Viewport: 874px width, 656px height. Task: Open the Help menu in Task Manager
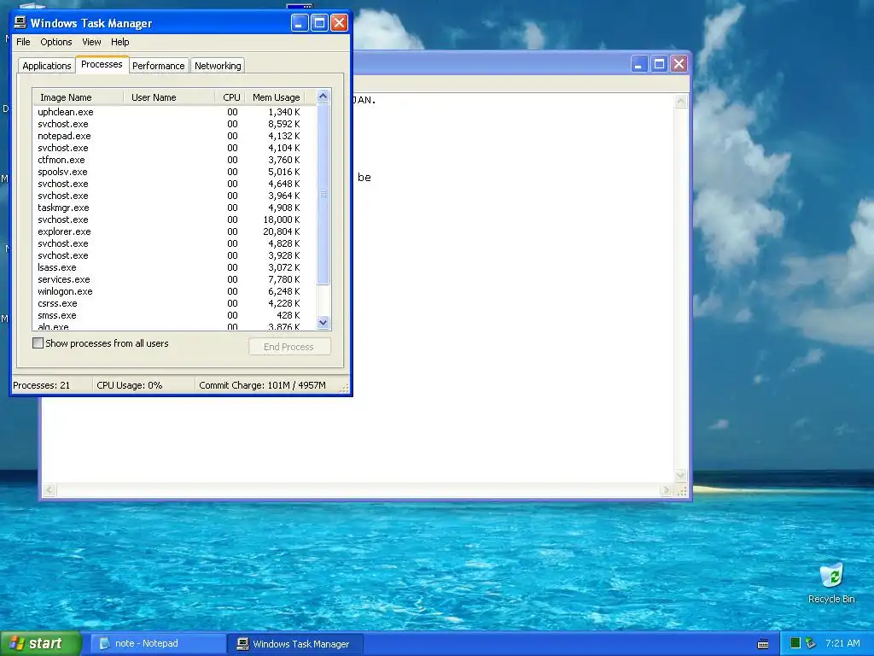[119, 42]
